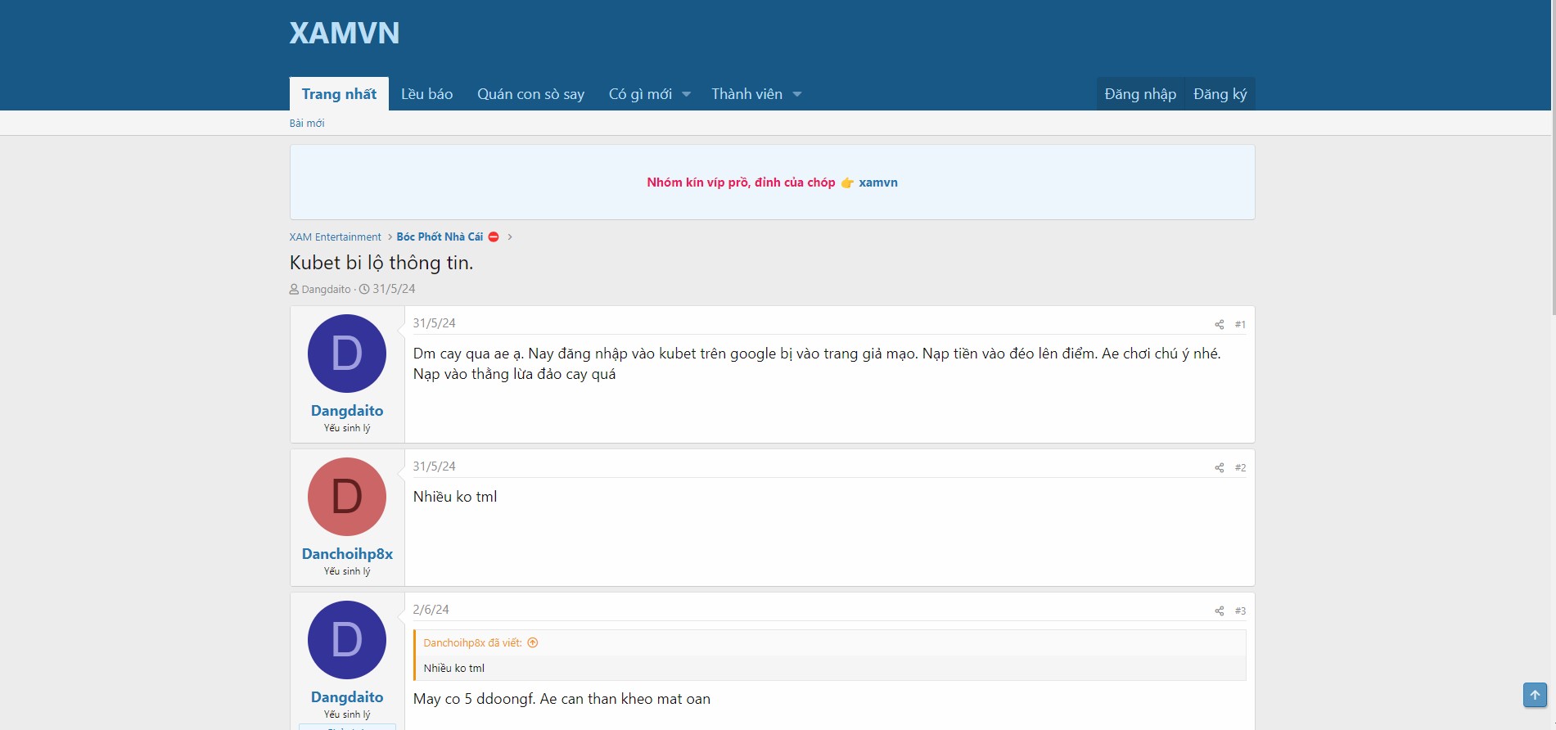1556x730 pixels.
Task: Click thread start date 31/5/24 below title
Action: point(394,289)
